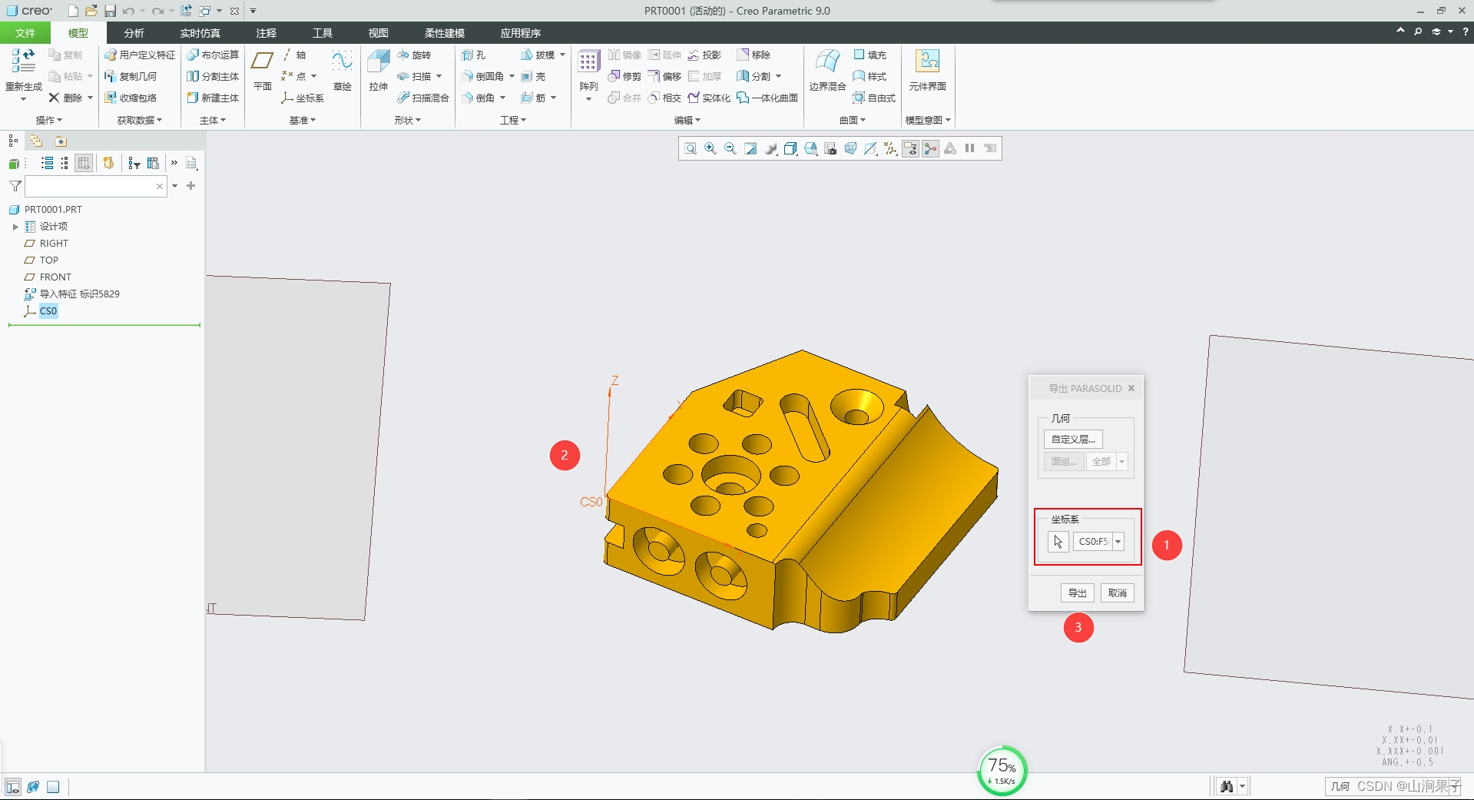Expand the 设计项 tree node
1474x800 pixels.
point(15,227)
